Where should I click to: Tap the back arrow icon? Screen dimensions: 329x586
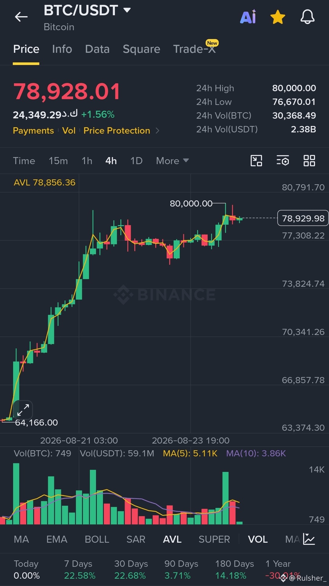pos(21,17)
